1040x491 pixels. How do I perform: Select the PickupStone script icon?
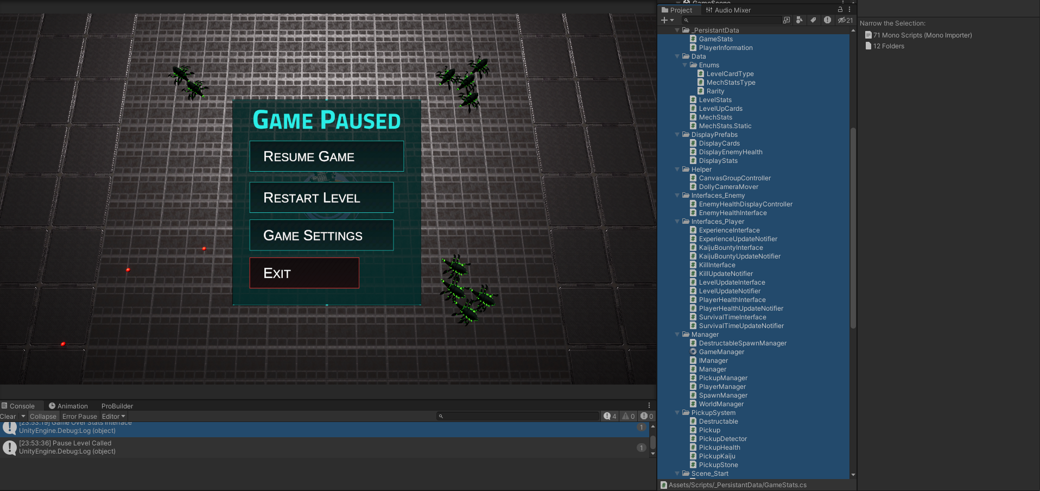[x=693, y=465]
